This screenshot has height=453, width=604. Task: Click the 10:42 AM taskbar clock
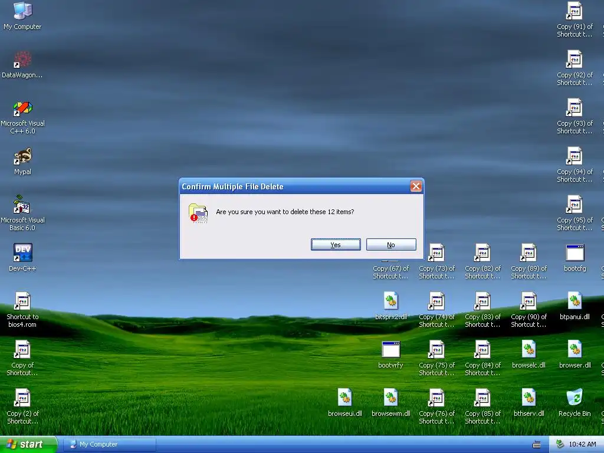tap(582, 445)
